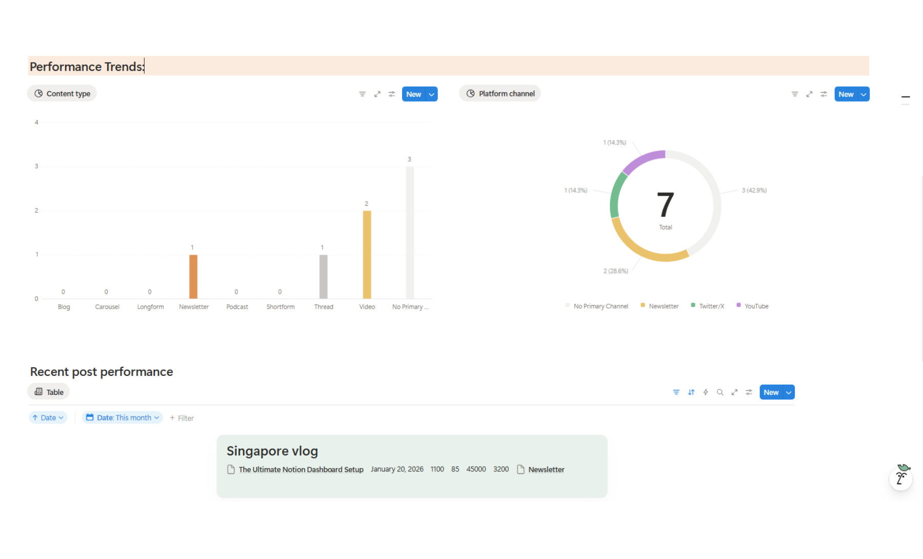Click the Singapore vlog card title
This screenshot has width=923, height=559.
[x=272, y=451]
